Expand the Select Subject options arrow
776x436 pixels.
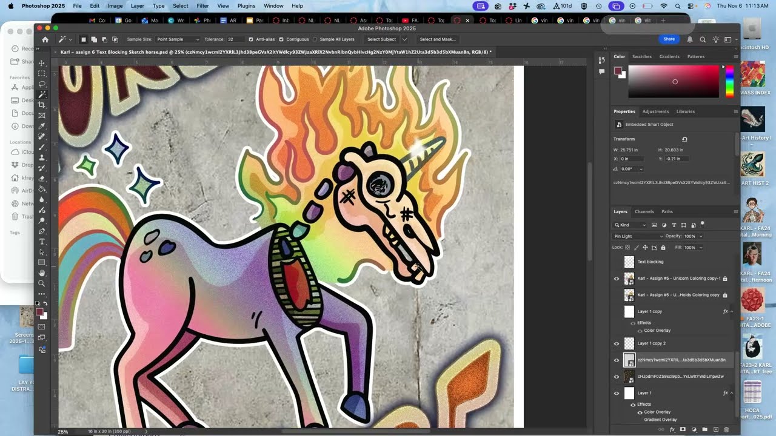[x=404, y=39]
